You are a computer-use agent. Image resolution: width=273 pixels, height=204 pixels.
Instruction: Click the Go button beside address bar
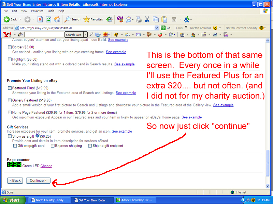point(166,28)
